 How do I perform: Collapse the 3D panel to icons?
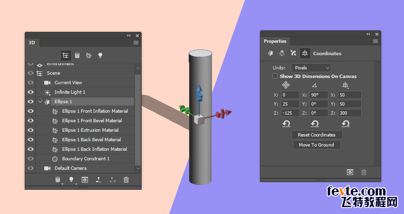129,36
